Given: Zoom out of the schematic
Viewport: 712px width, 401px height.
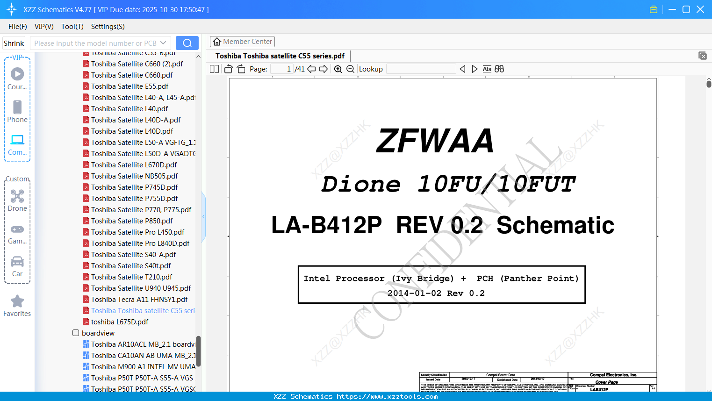Looking at the screenshot, I should pos(350,69).
